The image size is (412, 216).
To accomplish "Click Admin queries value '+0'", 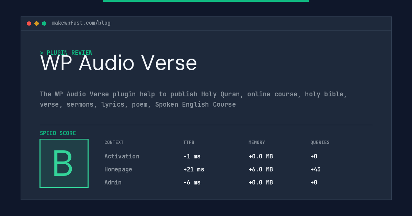I will pyautogui.click(x=314, y=182).
